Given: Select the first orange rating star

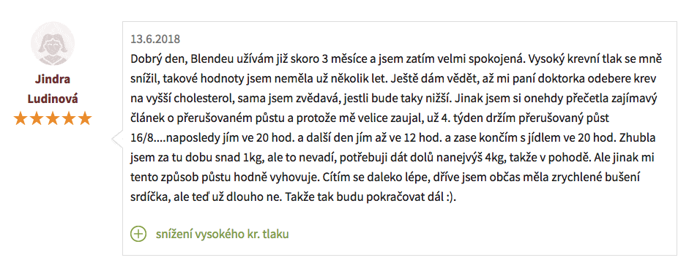Looking at the screenshot, I should 21,119.
